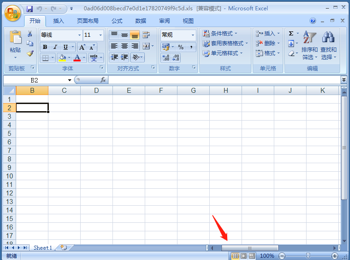
Task: Click the Undo arrow icon
Action: coord(39,9)
